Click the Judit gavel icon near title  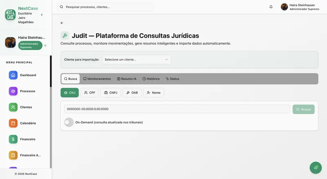click(65, 35)
